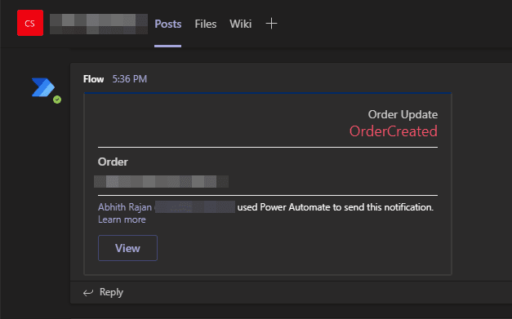Click the Reply arrow icon

[x=88, y=293]
